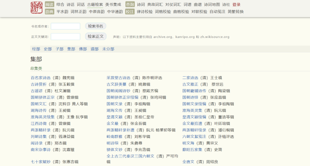Switch to the 佛部 category tab
This screenshot has width=310, height=166.
(x=83, y=49)
